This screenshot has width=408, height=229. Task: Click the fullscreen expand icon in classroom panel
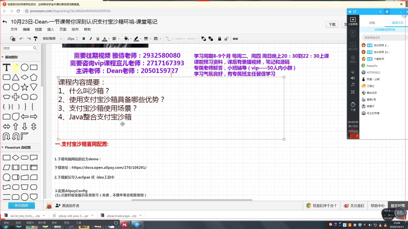point(353,92)
